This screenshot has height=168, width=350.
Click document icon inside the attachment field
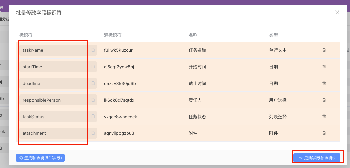tap(93, 133)
